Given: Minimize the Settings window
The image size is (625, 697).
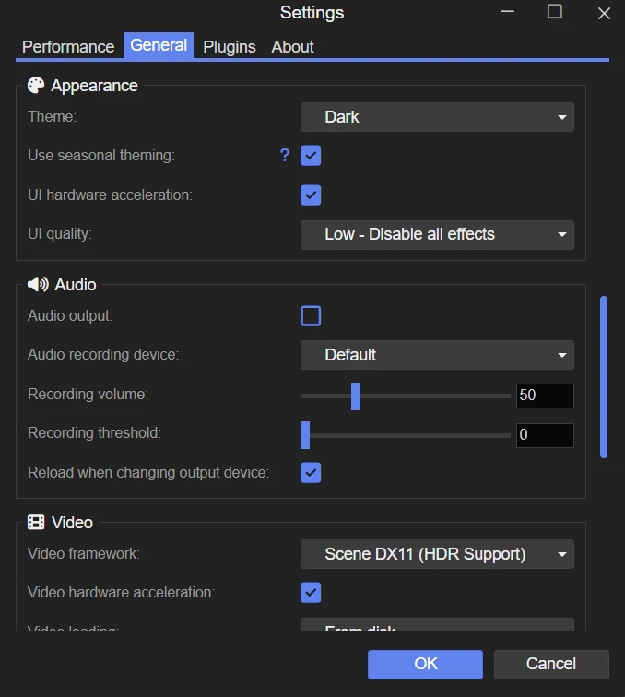Looking at the screenshot, I should click(x=507, y=12).
